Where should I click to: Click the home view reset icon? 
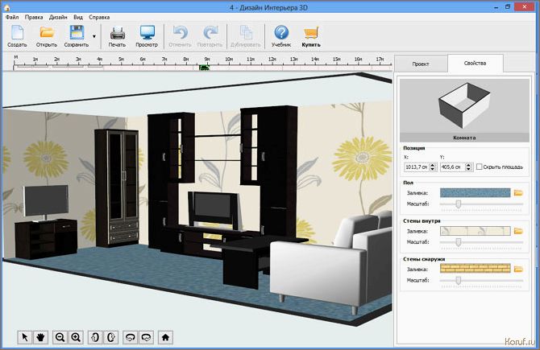pyautogui.click(x=165, y=337)
